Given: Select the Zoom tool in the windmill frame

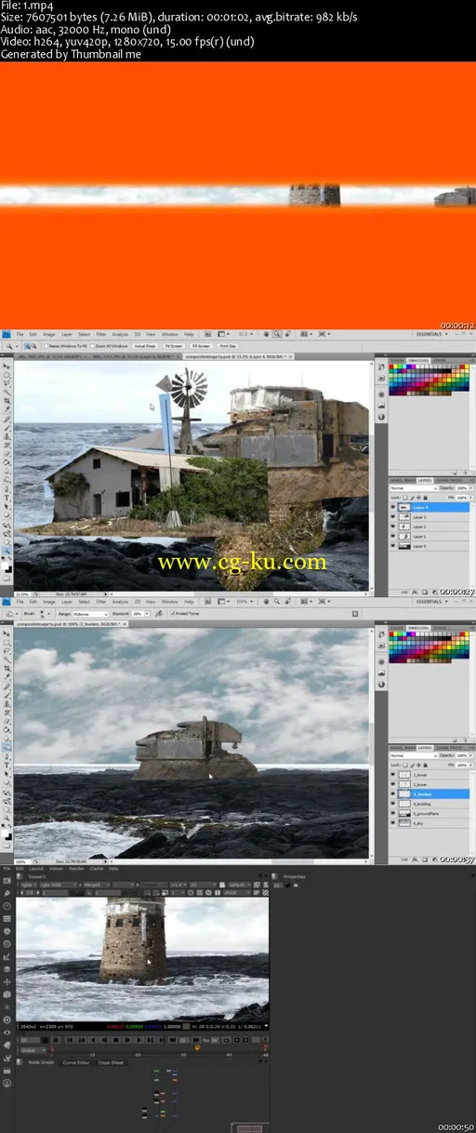Looking at the screenshot, I should [x=7, y=552].
